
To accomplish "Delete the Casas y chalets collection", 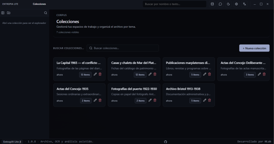I will [155, 75].
